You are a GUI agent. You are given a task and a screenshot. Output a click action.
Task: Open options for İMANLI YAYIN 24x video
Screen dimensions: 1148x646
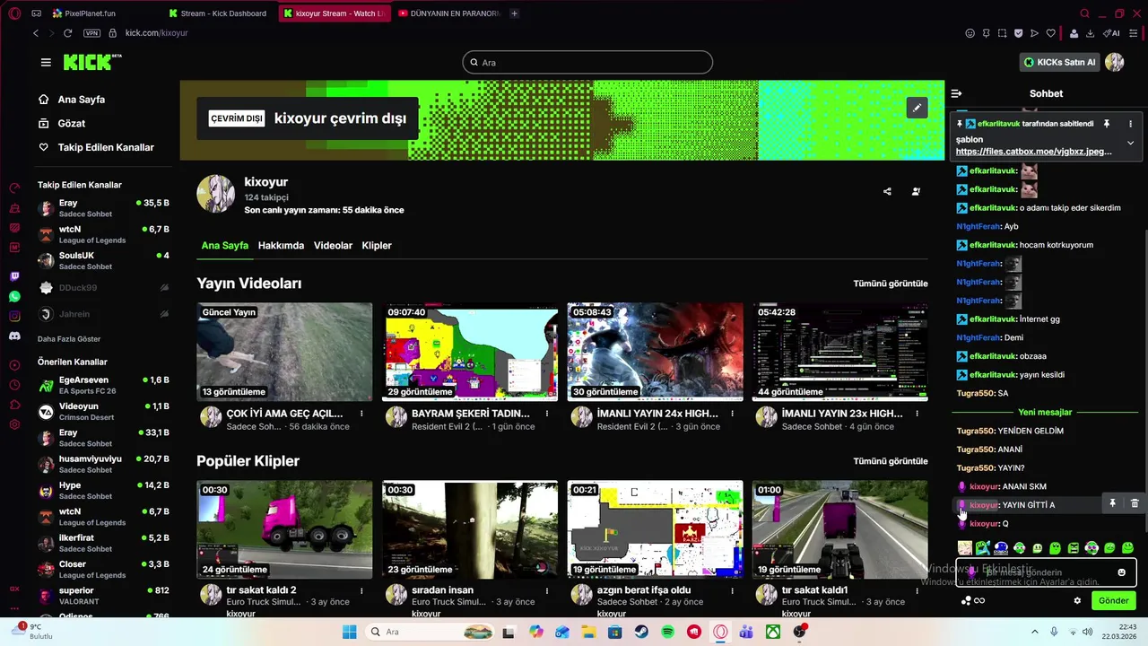click(732, 414)
